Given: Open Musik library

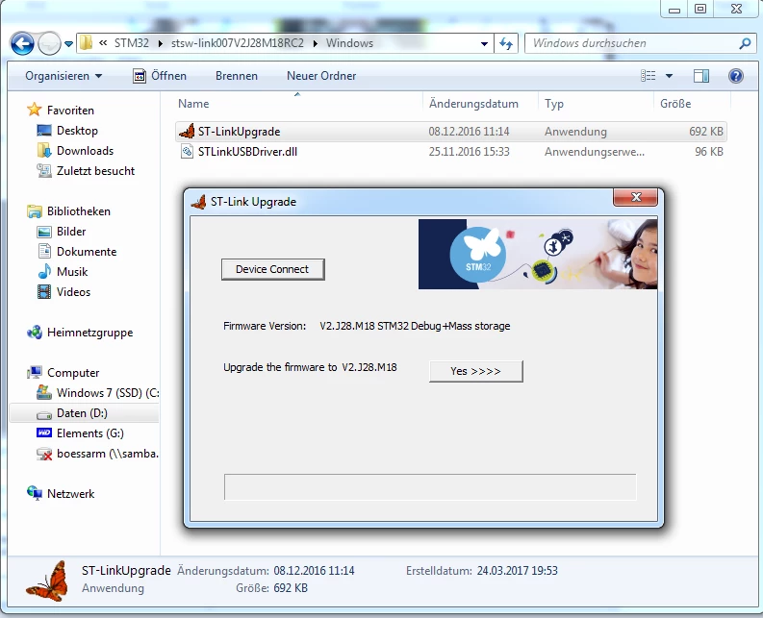Looking at the screenshot, I should pos(72,272).
